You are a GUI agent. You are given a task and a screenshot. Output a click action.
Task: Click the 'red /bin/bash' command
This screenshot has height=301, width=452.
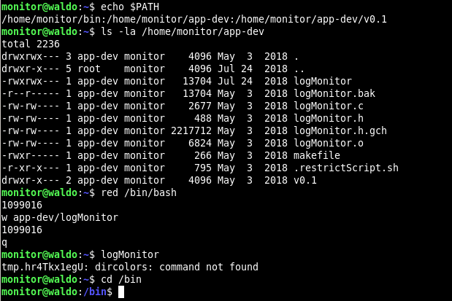pyautogui.click(x=139, y=192)
